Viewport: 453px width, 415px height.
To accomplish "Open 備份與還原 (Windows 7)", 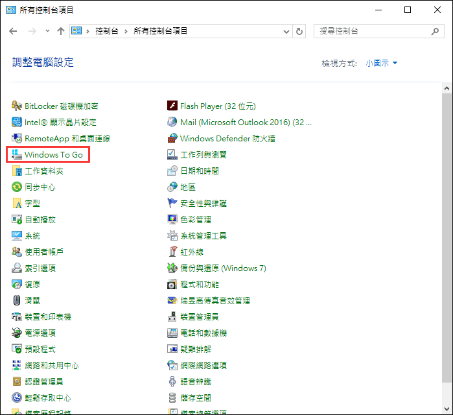I will tap(223, 268).
